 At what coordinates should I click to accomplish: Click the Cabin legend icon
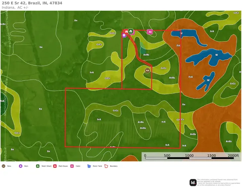pyautogui.click(x=72, y=166)
